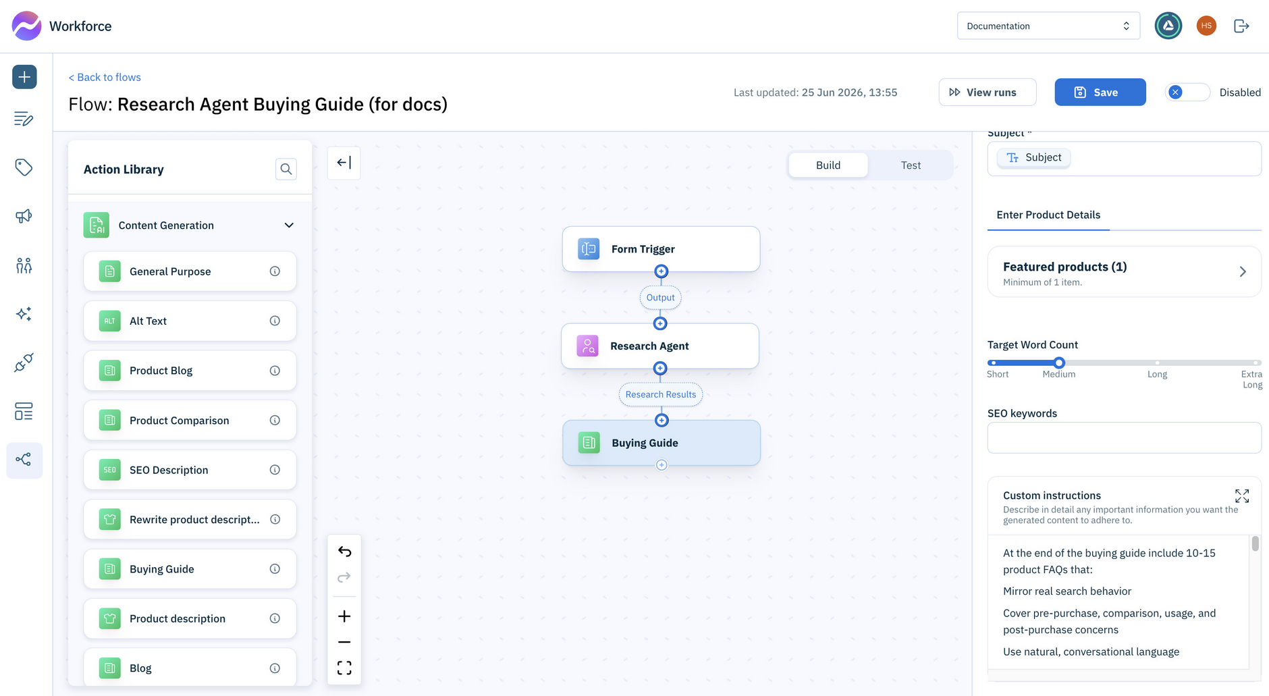Collapse the Action Library panel
Viewport: 1269px width, 696px height.
344,163
